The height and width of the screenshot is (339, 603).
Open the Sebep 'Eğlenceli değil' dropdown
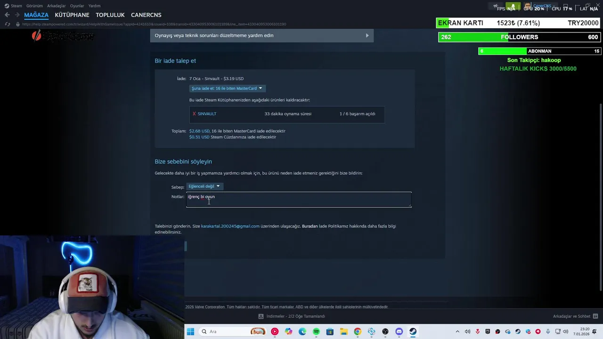click(x=204, y=186)
